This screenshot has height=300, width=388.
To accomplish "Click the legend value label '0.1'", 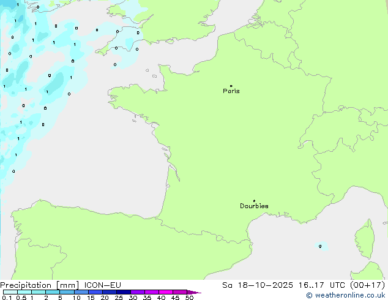I will pyautogui.click(x=7, y=298).
